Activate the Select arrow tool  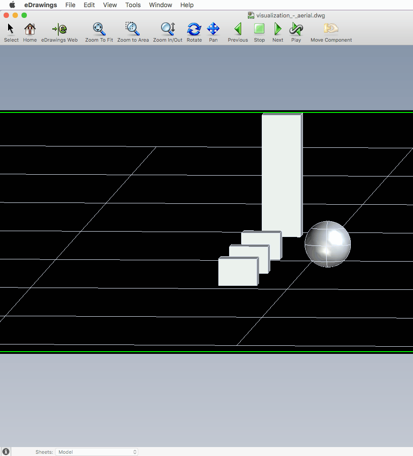(x=11, y=33)
